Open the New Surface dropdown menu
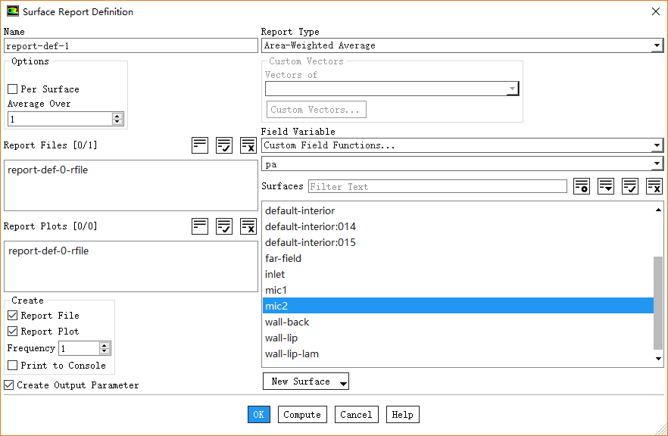The image size is (668, 436). [306, 381]
